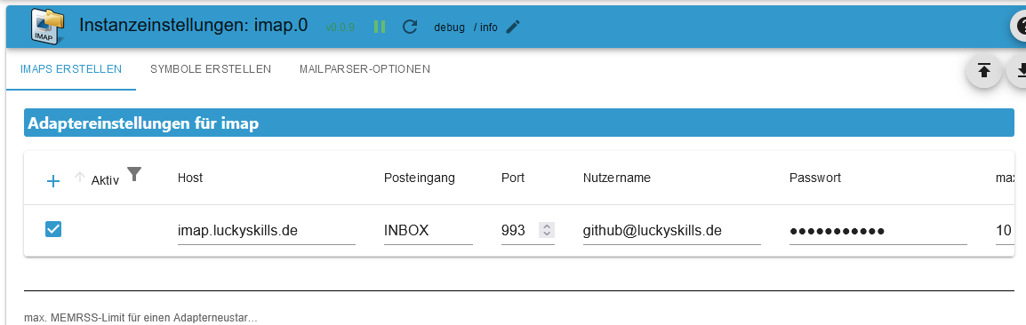The width and height of the screenshot is (1026, 325).
Task: Click the Passwort column header
Action: click(x=814, y=178)
